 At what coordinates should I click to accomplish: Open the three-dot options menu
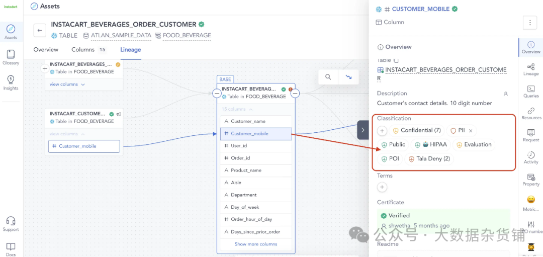530,23
